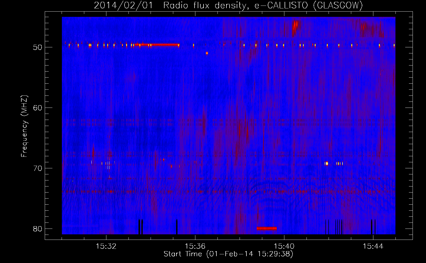
Task: Click the 15:32 time tick label
Action: click(x=106, y=246)
